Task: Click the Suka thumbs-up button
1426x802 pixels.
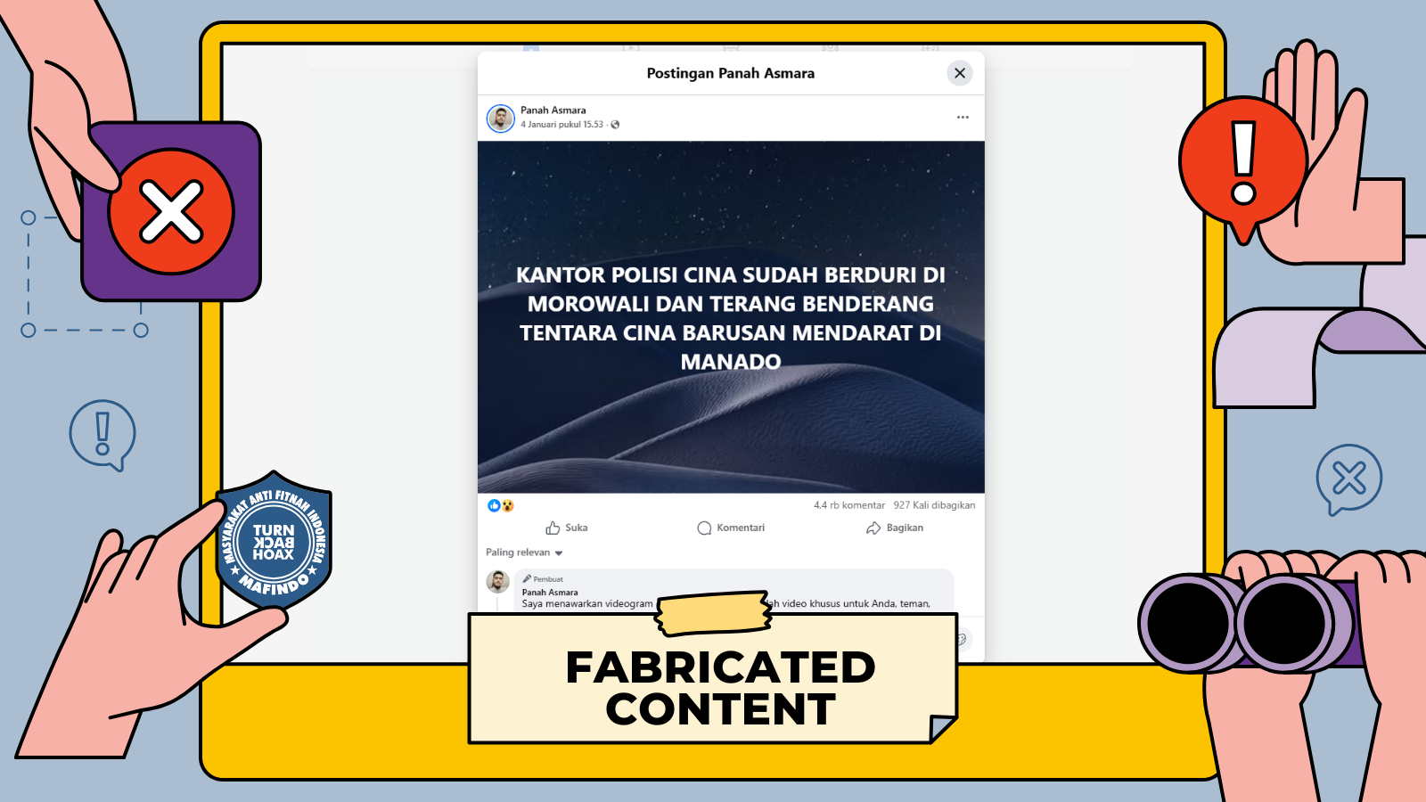Action: [566, 528]
